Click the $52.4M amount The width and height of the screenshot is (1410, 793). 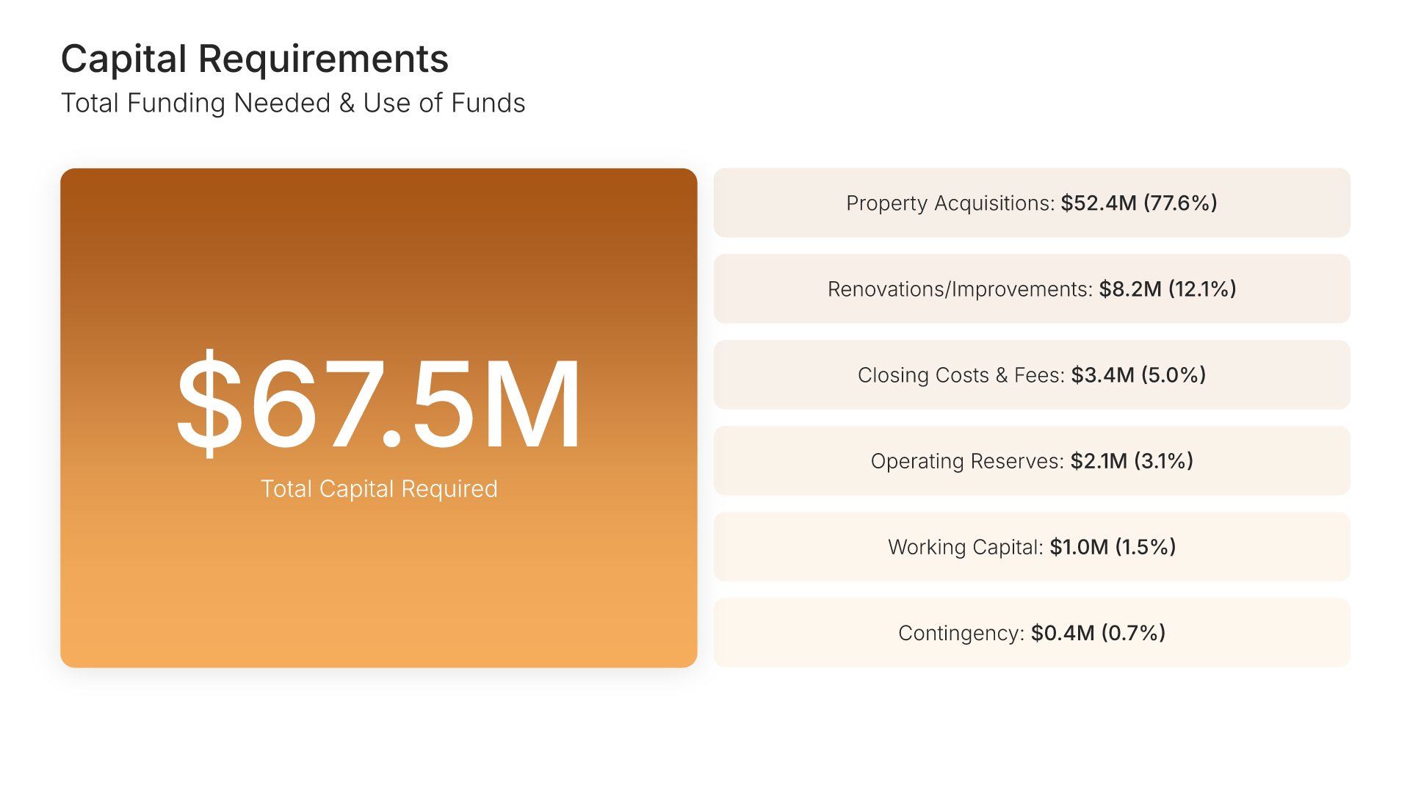pos(1098,203)
